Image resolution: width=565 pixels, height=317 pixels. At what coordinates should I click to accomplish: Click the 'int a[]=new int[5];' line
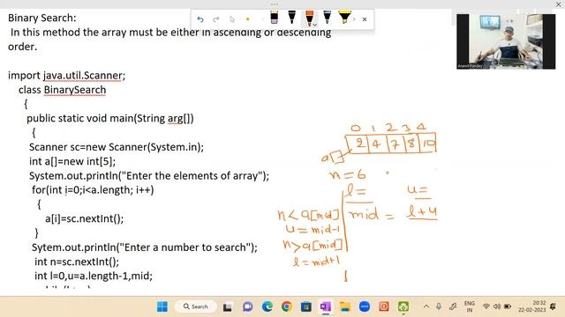[x=72, y=161]
